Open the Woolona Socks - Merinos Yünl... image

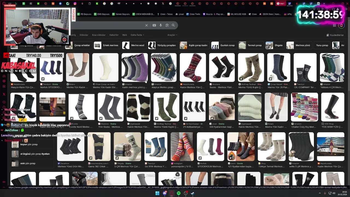[222, 68]
